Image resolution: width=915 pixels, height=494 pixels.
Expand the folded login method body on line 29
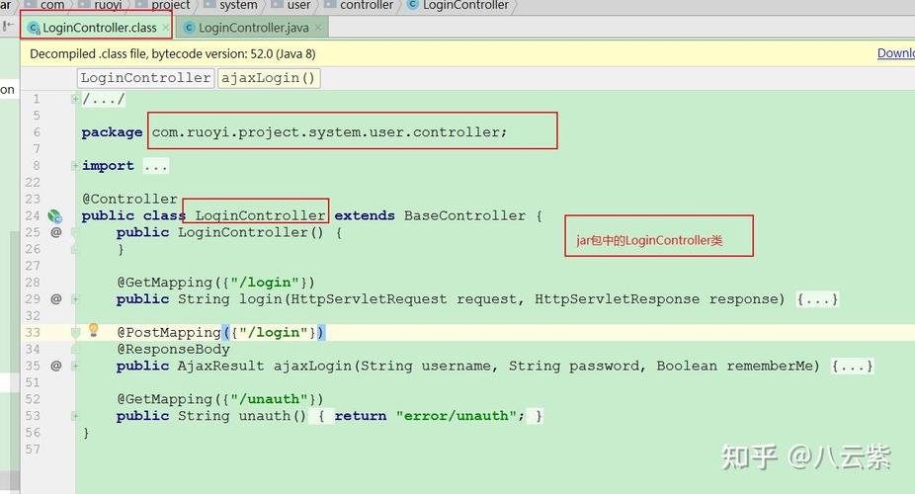click(818, 298)
